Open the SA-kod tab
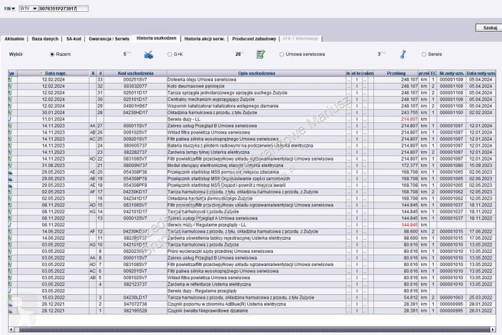Viewport: 502px width, 335px height. pos(73,39)
